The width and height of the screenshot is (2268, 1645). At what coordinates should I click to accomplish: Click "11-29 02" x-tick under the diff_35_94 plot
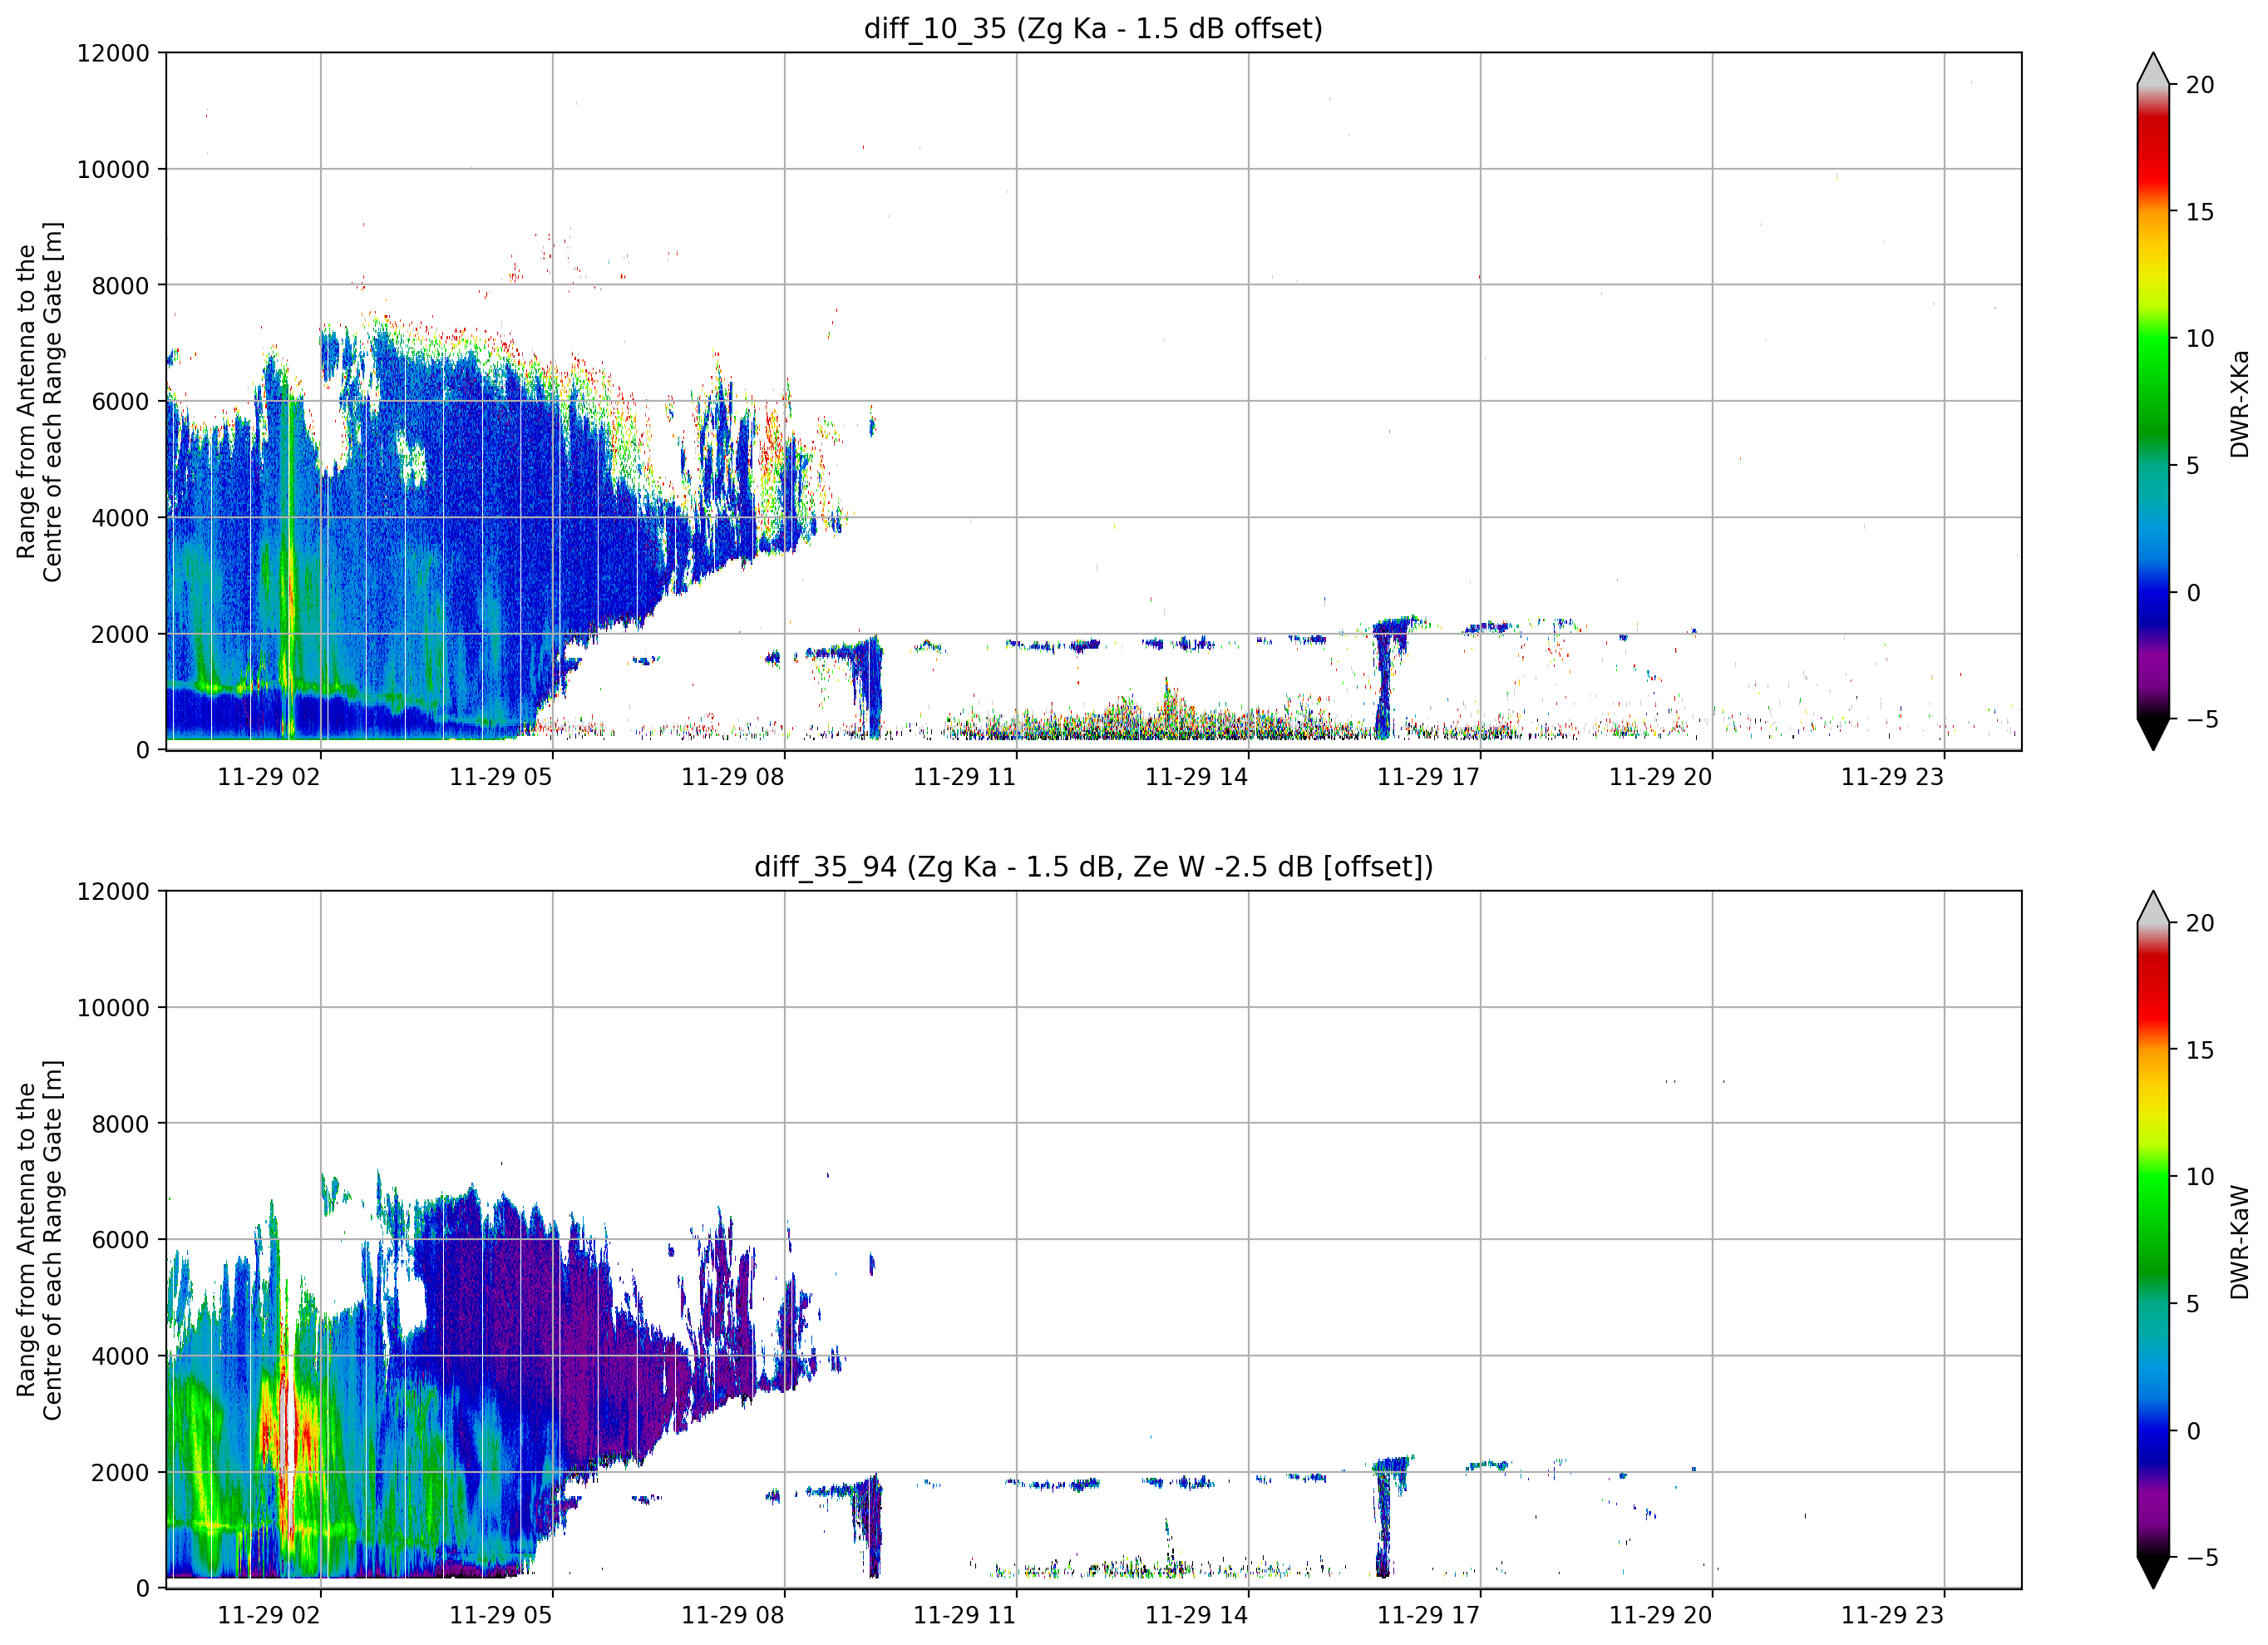(x=269, y=1615)
